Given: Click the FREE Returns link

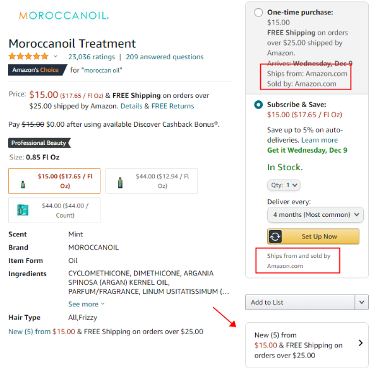Looking at the screenshot, I should coord(172,106).
